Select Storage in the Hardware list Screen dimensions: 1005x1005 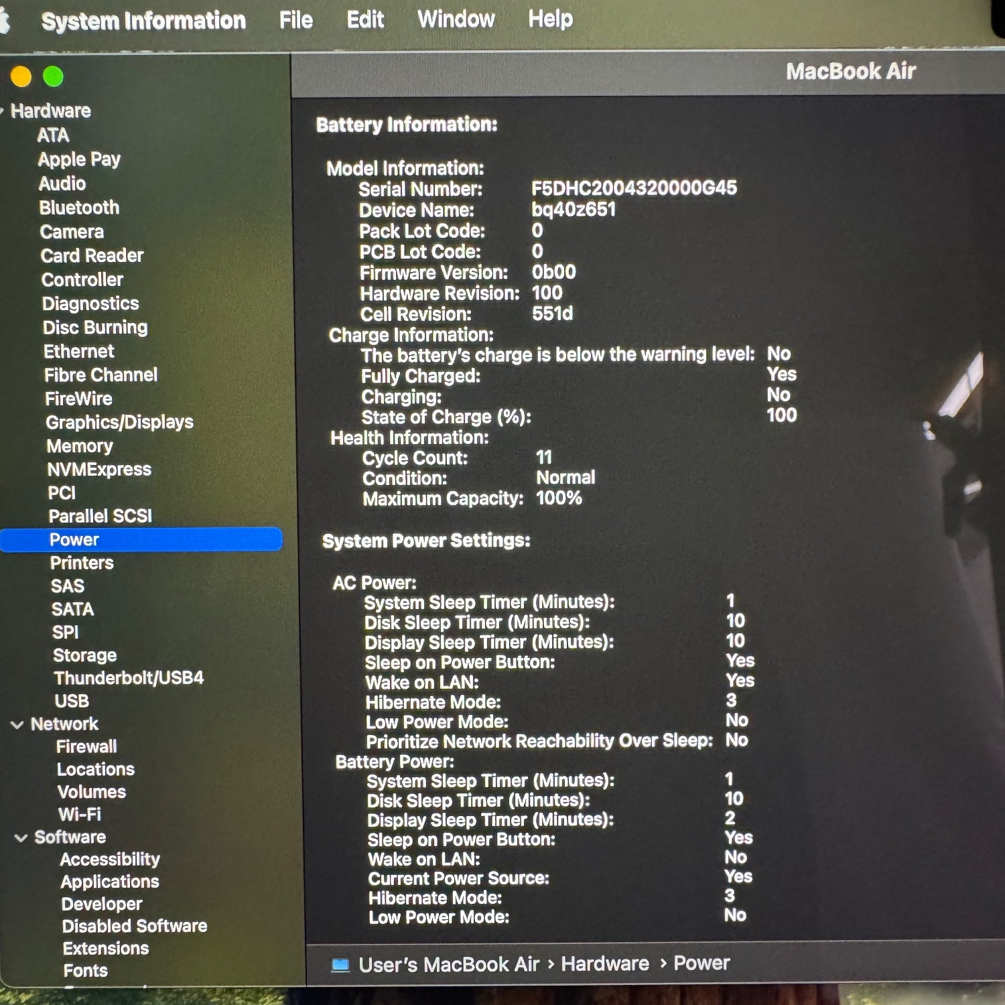(84, 655)
